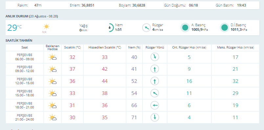Click humidity 66 in the 18.00 - 21.00 row

pyautogui.click(x=134, y=105)
